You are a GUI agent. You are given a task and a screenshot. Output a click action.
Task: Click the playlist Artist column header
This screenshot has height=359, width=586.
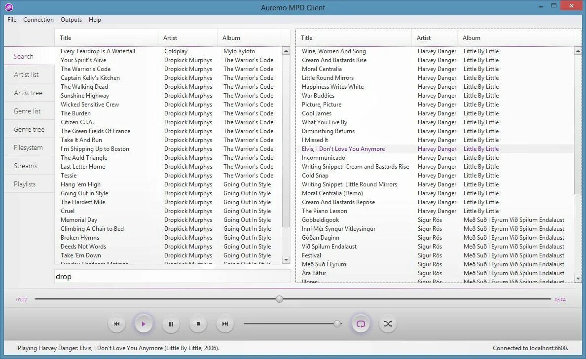(435, 38)
